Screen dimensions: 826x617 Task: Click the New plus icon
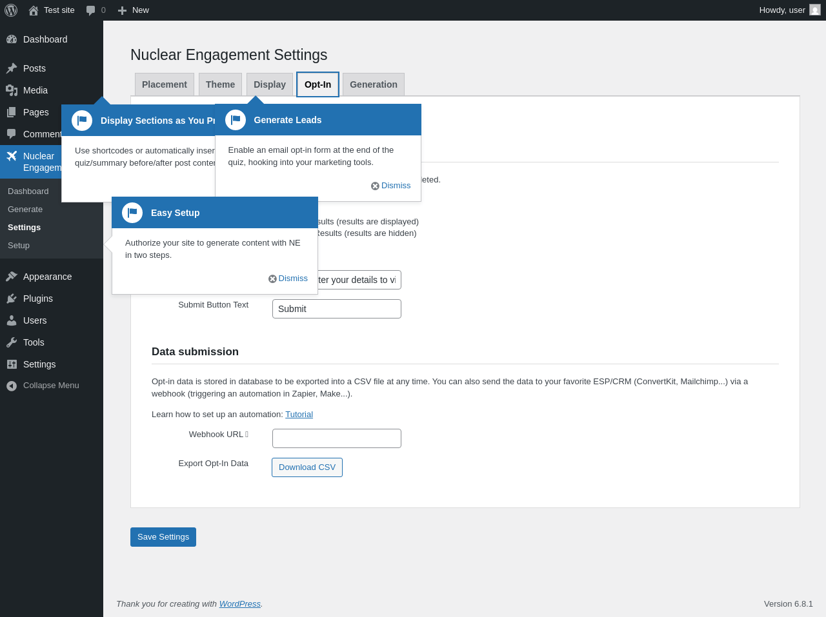pyautogui.click(x=122, y=10)
